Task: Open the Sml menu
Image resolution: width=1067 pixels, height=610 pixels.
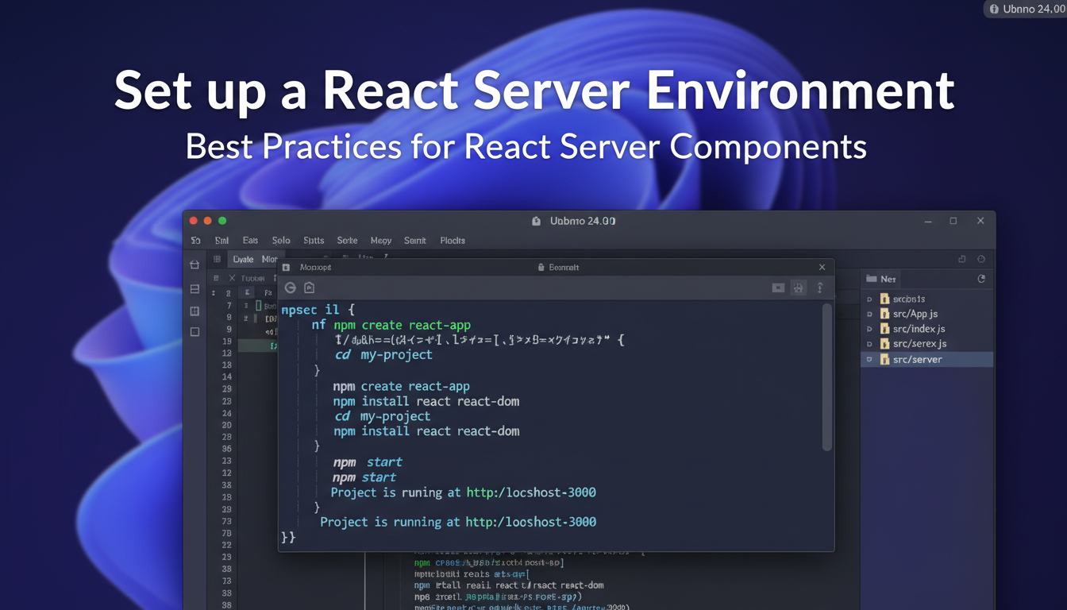Action: pos(221,240)
